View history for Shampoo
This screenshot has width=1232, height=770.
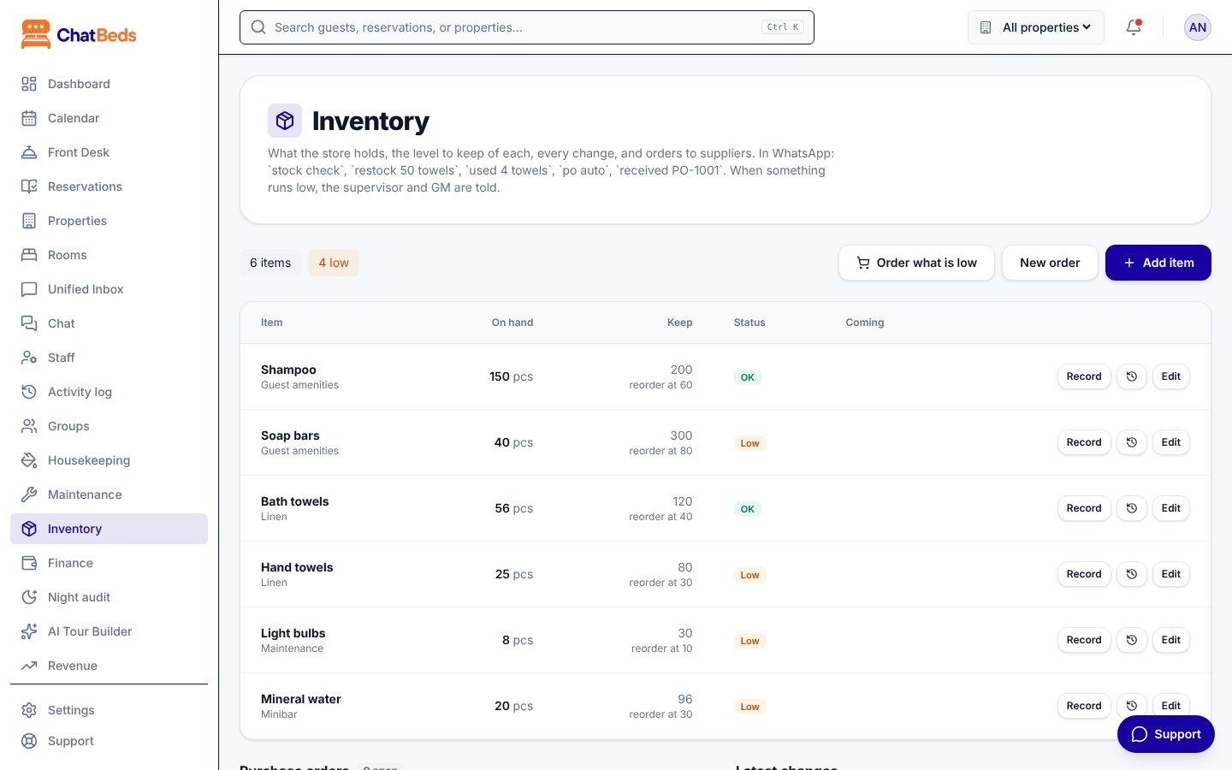coord(1132,376)
